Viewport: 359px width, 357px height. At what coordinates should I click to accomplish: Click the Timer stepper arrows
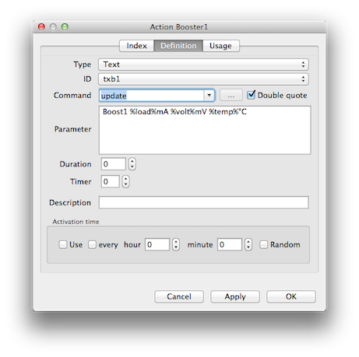coord(125,181)
